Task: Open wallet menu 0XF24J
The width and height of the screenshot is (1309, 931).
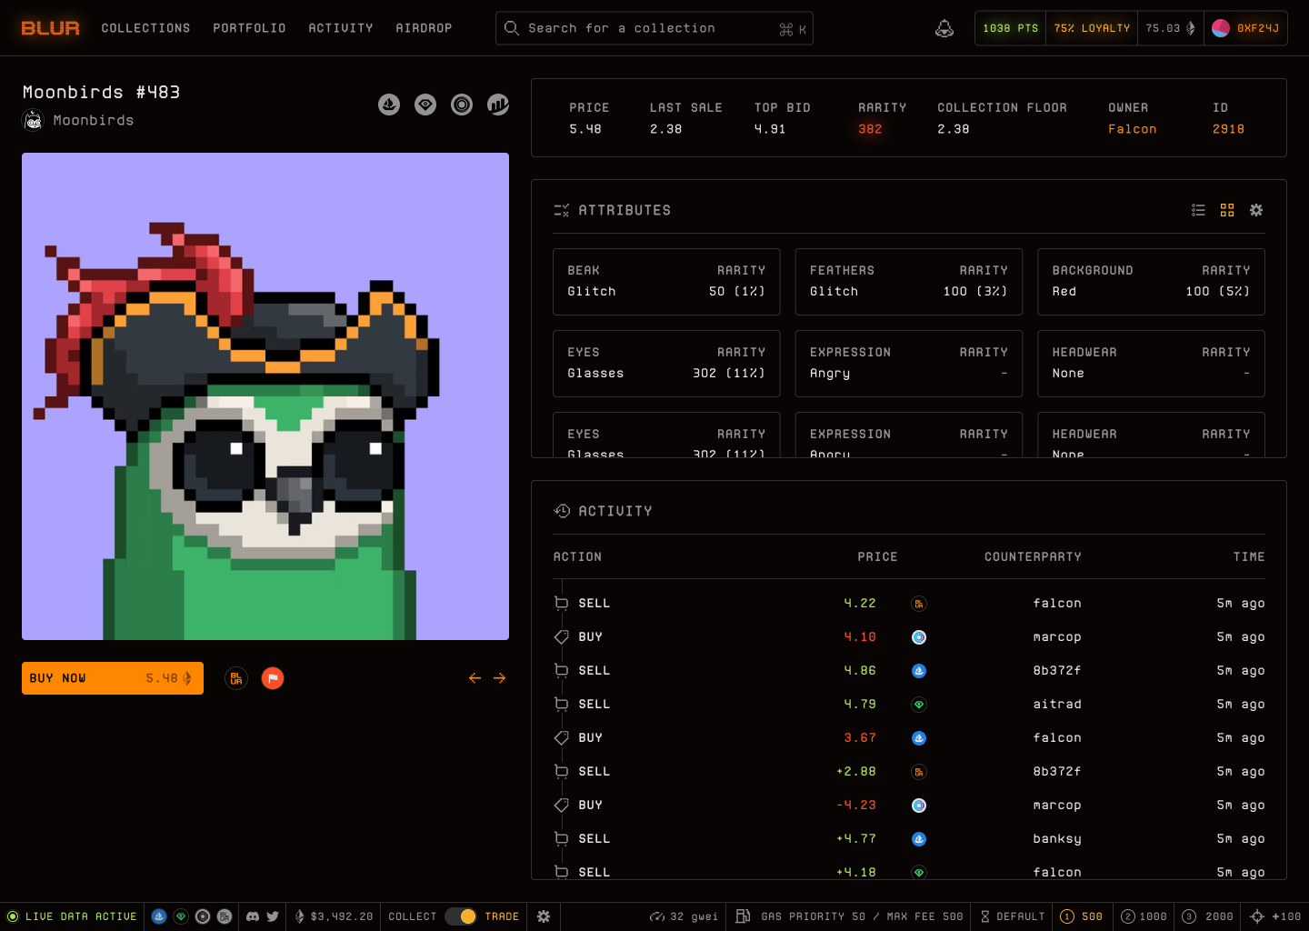Action: point(1245,28)
